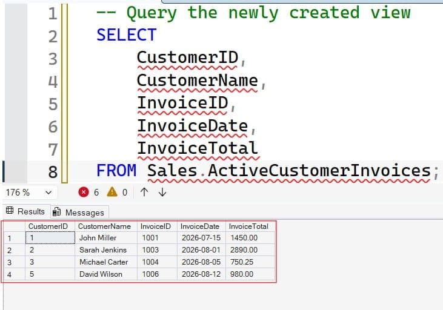Viewport: 443px width, 310px height.
Task: Select date cell 2026-08-01
Action: coord(201,250)
